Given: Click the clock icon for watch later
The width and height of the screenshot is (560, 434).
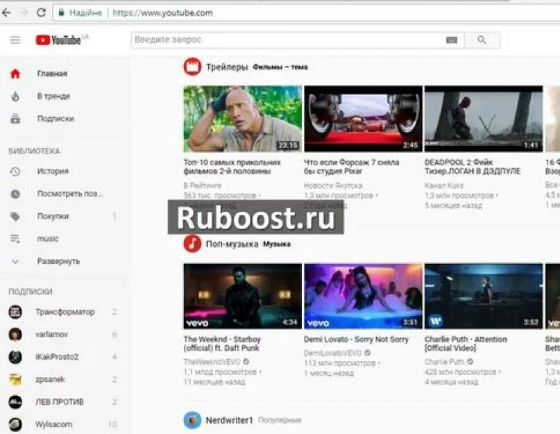Looking at the screenshot, I should tap(15, 194).
